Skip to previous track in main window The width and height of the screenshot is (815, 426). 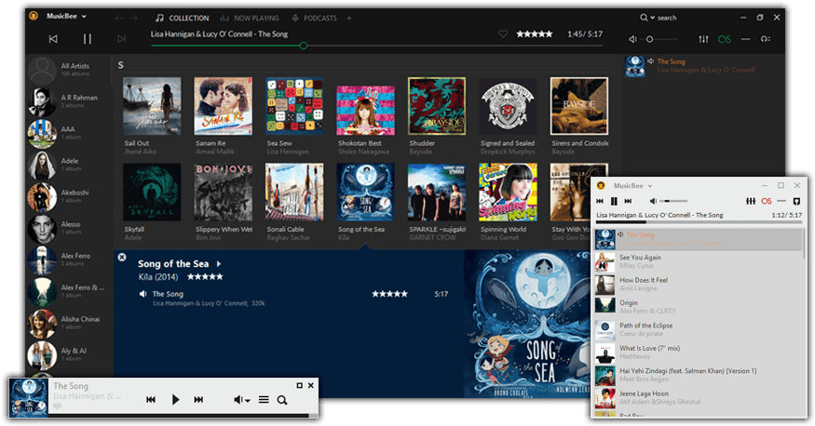coord(53,39)
